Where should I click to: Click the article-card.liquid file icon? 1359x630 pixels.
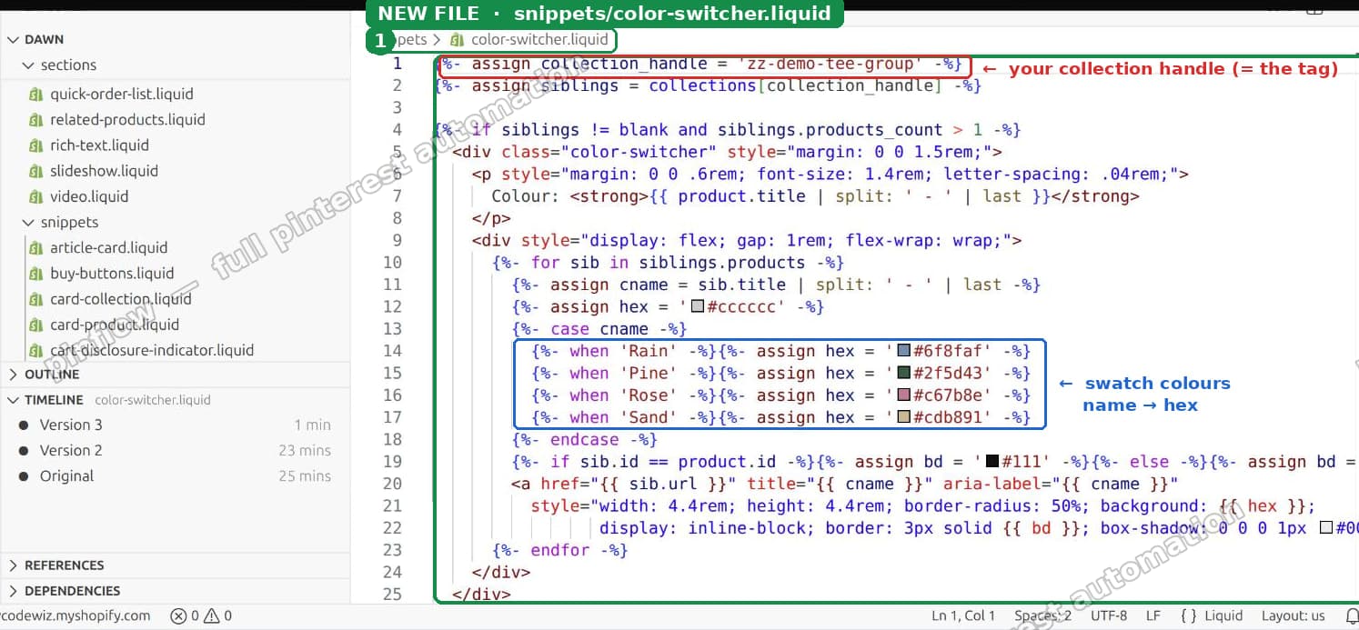click(x=36, y=247)
